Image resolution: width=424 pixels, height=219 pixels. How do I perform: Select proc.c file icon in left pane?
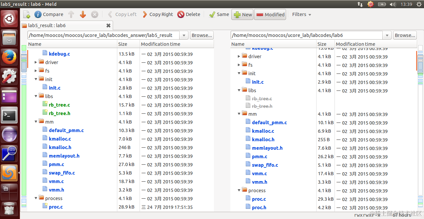(x=45, y=207)
